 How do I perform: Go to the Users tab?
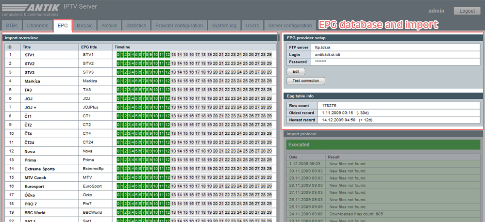[252, 26]
